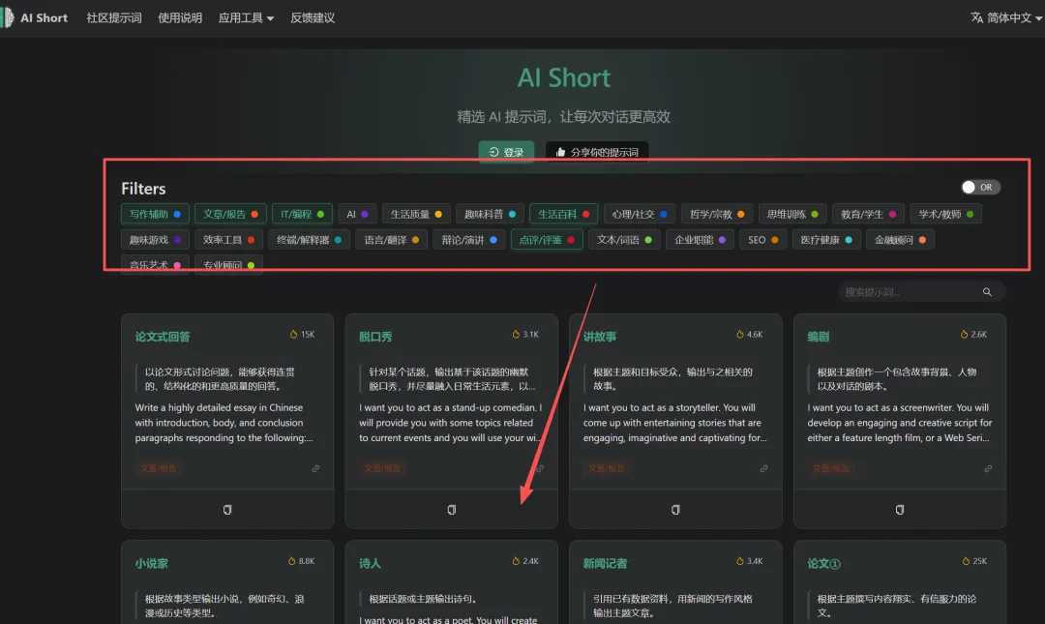Click the translate icon beside 简体中文
Image resolution: width=1045 pixels, height=624 pixels.
coord(976,17)
